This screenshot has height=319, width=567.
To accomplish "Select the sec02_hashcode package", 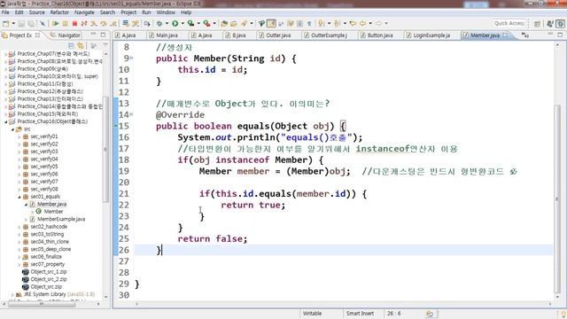I will (49, 227).
